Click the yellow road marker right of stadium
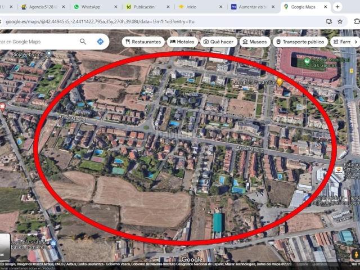The height and width of the screenshot is (270, 360). pyautogui.click(x=351, y=71)
